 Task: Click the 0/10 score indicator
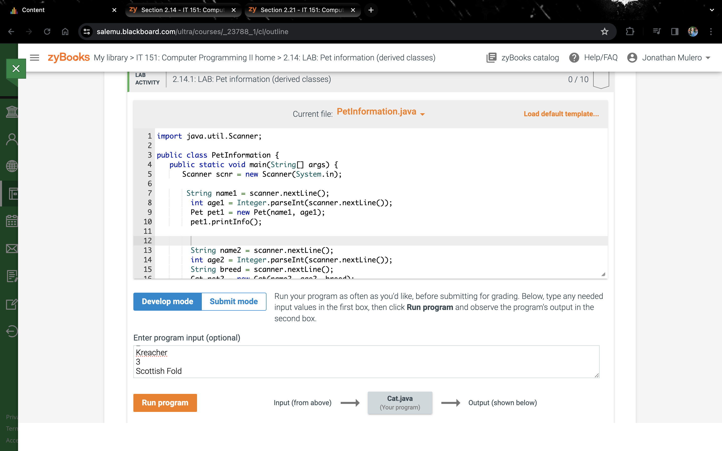pyautogui.click(x=578, y=79)
